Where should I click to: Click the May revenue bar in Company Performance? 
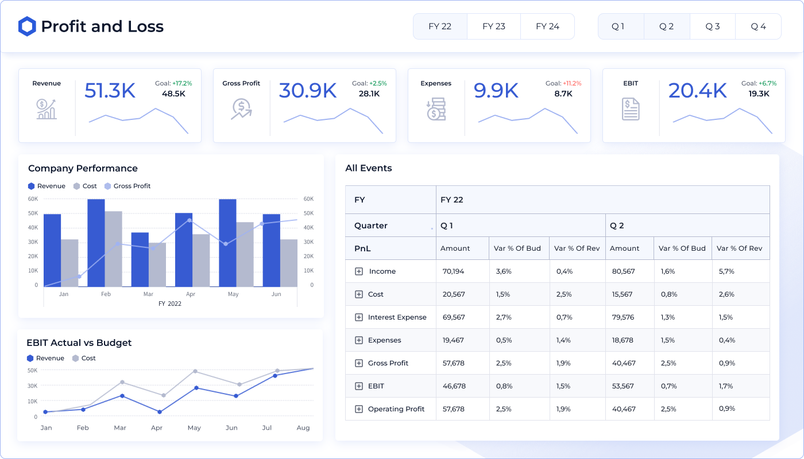pos(227,243)
